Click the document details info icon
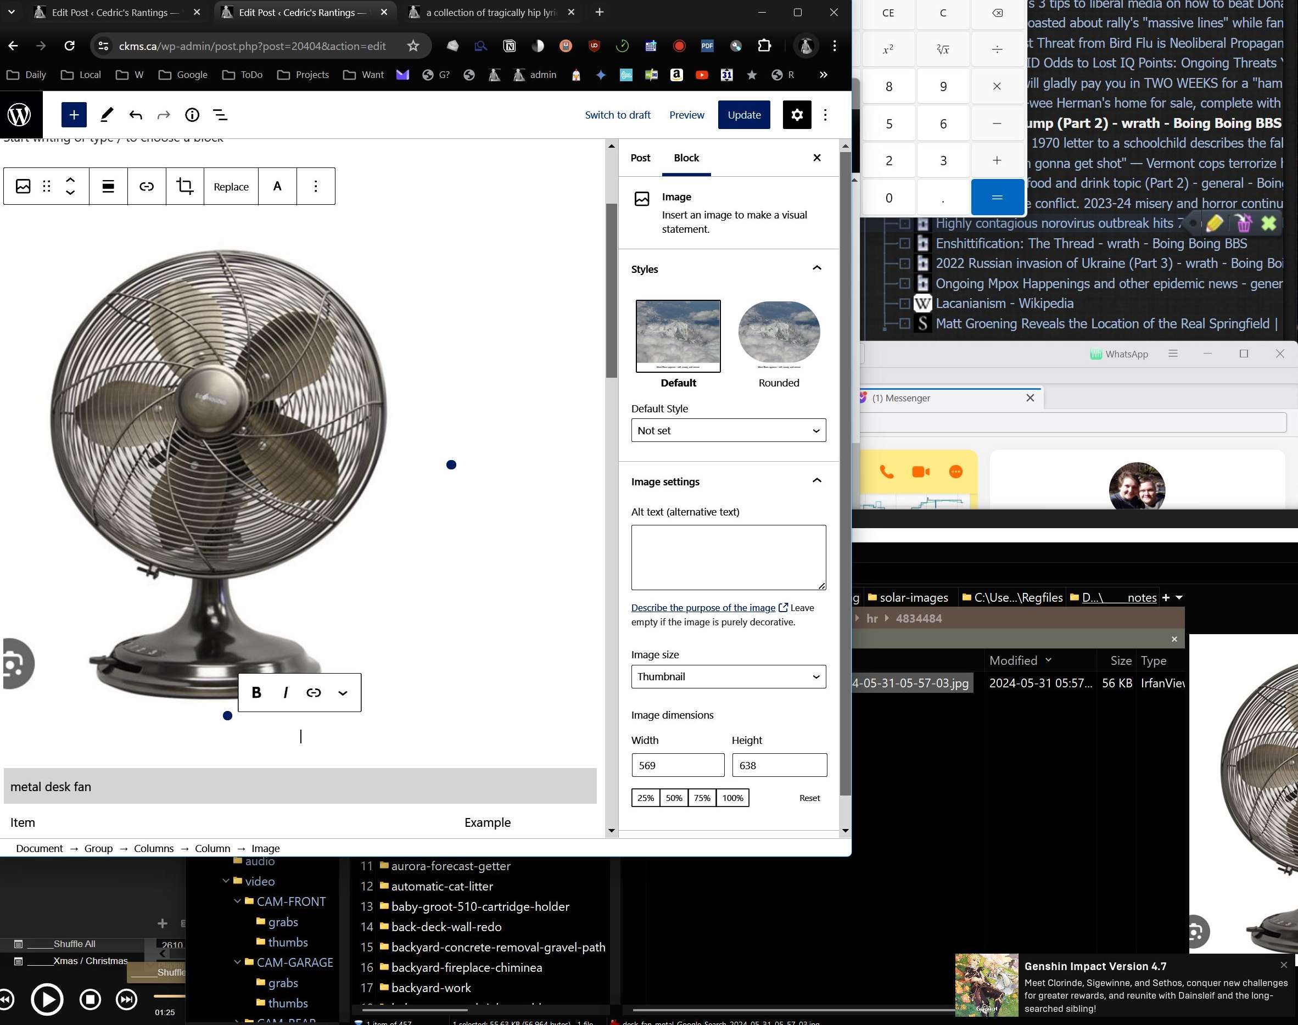This screenshot has height=1025, width=1298. [192, 115]
